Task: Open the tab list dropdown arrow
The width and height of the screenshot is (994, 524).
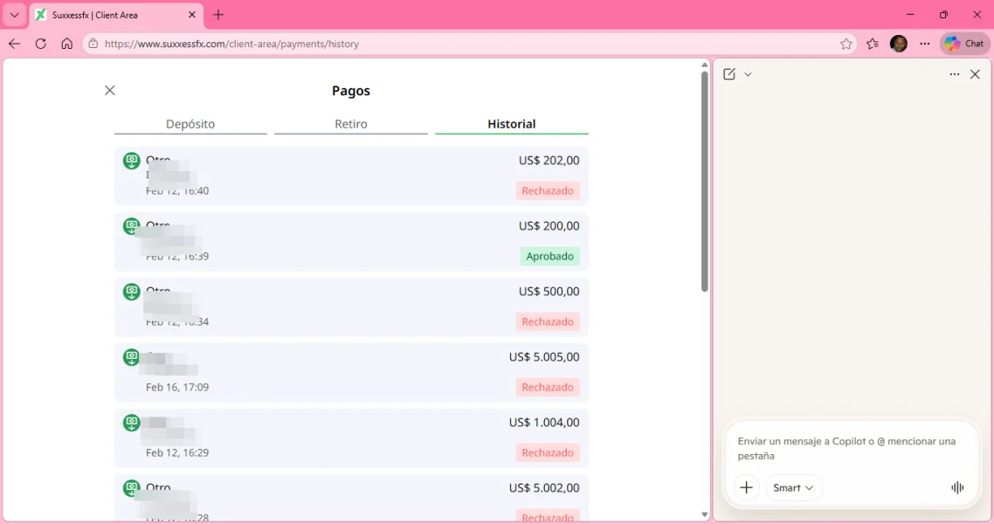Action: 14,15
